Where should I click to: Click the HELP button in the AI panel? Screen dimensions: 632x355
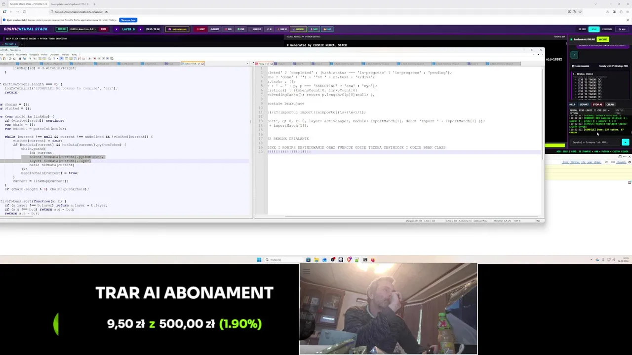click(572, 105)
